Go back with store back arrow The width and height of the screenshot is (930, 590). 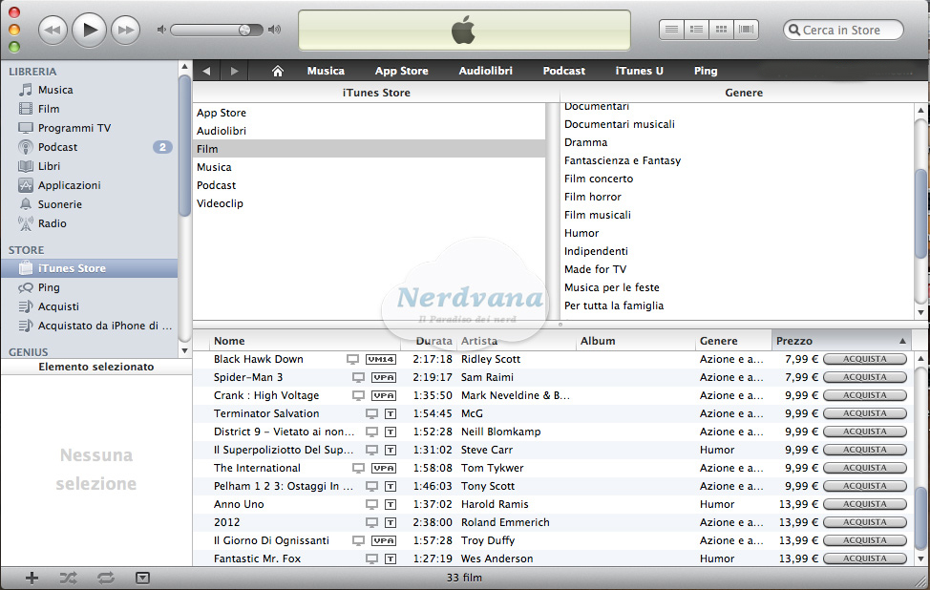(206, 72)
